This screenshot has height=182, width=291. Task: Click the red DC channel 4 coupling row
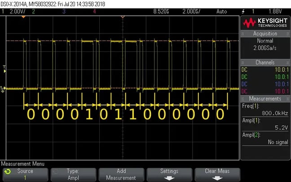[x=265, y=91]
